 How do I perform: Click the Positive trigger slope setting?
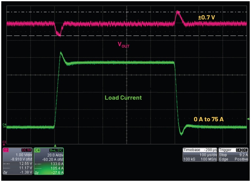pos(240,159)
